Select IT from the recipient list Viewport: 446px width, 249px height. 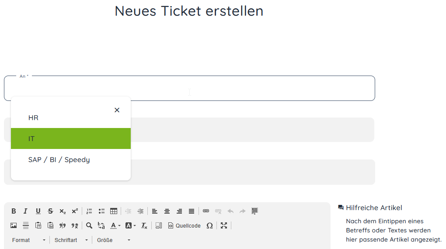pyautogui.click(x=70, y=138)
